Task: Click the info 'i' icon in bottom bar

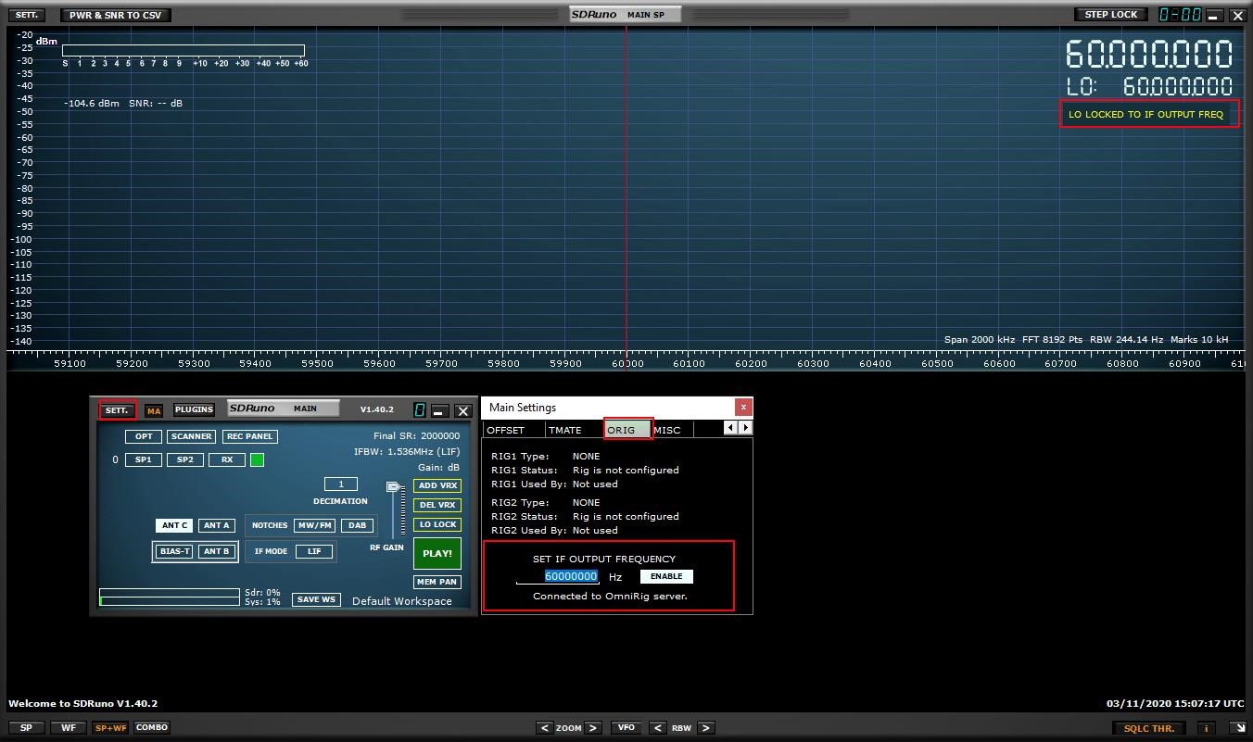Action: click(1206, 728)
